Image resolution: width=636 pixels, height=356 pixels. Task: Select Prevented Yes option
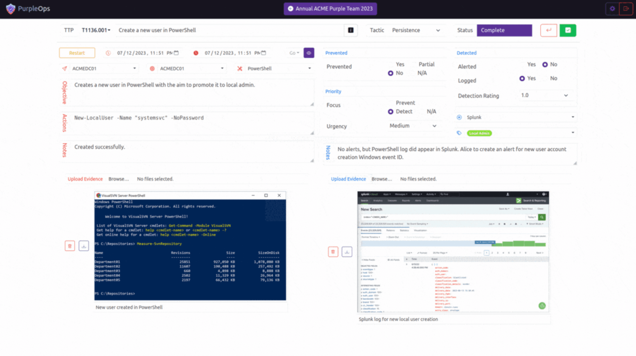[x=400, y=64]
